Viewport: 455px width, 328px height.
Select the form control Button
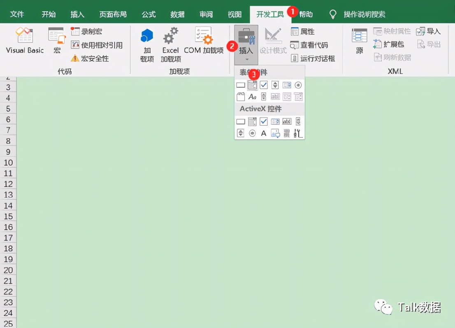pyautogui.click(x=241, y=85)
